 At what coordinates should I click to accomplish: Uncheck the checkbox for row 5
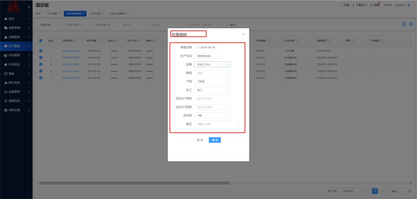41,78
